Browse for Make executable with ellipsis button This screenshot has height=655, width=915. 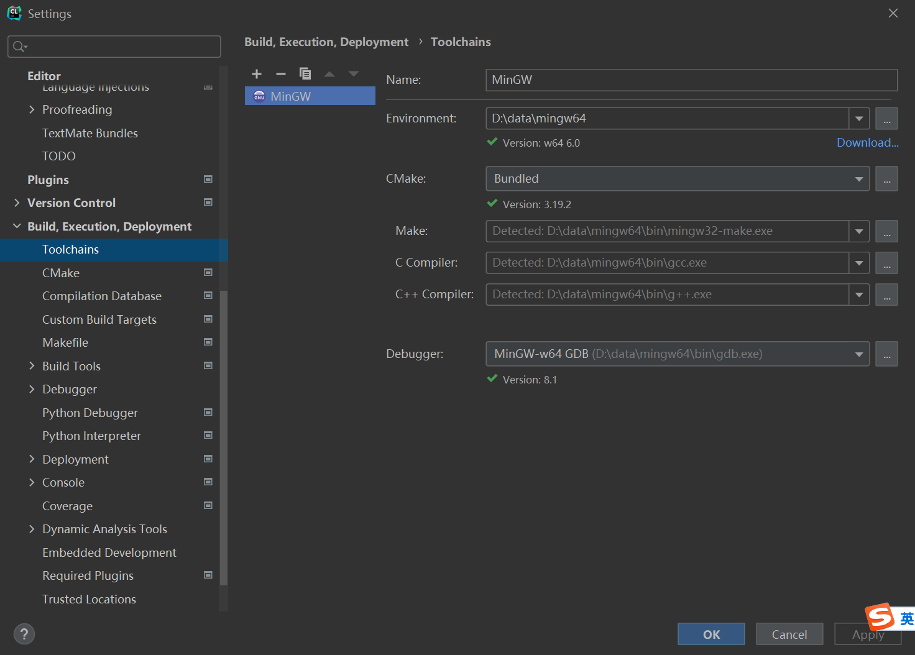pyautogui.click(x=886, y=231)
